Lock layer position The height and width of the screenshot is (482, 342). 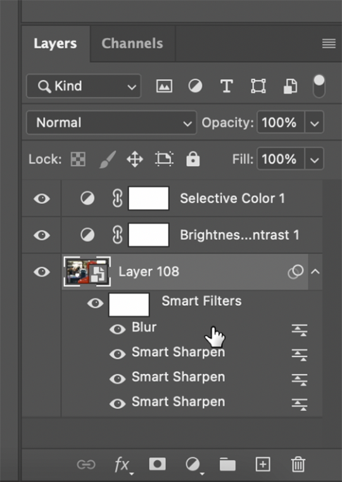coord(135,159)
